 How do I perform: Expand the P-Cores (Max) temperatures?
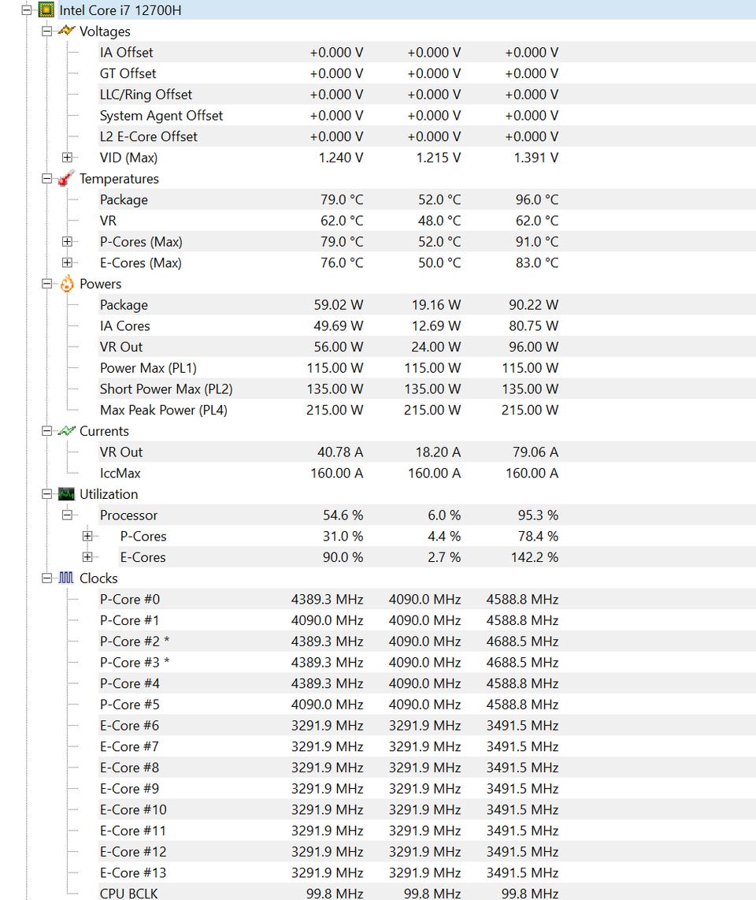(x=68, y=242)
